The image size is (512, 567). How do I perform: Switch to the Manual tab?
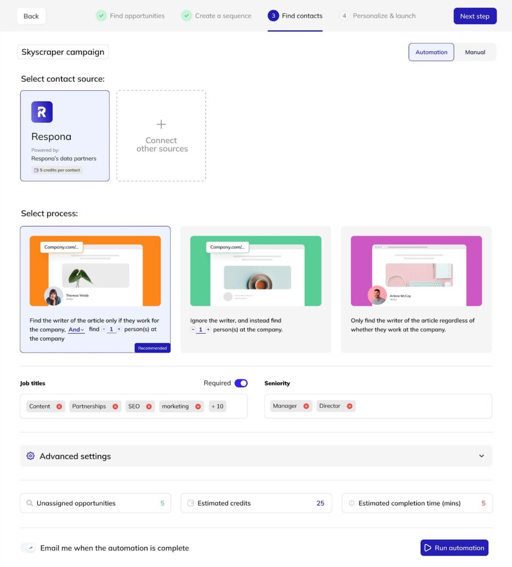click(475, 52)
